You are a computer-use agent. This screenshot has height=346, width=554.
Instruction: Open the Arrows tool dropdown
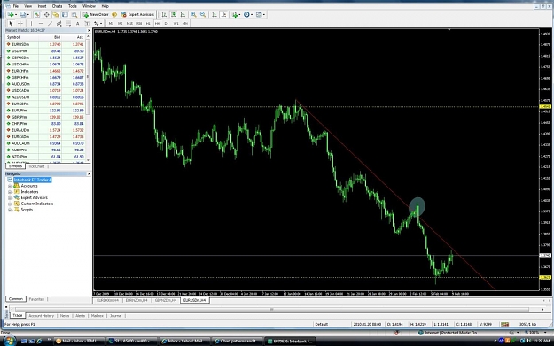[x=101, y=24]
